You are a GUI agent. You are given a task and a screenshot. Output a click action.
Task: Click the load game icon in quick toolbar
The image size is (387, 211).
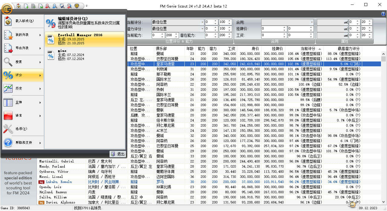[x=19, y=6]
